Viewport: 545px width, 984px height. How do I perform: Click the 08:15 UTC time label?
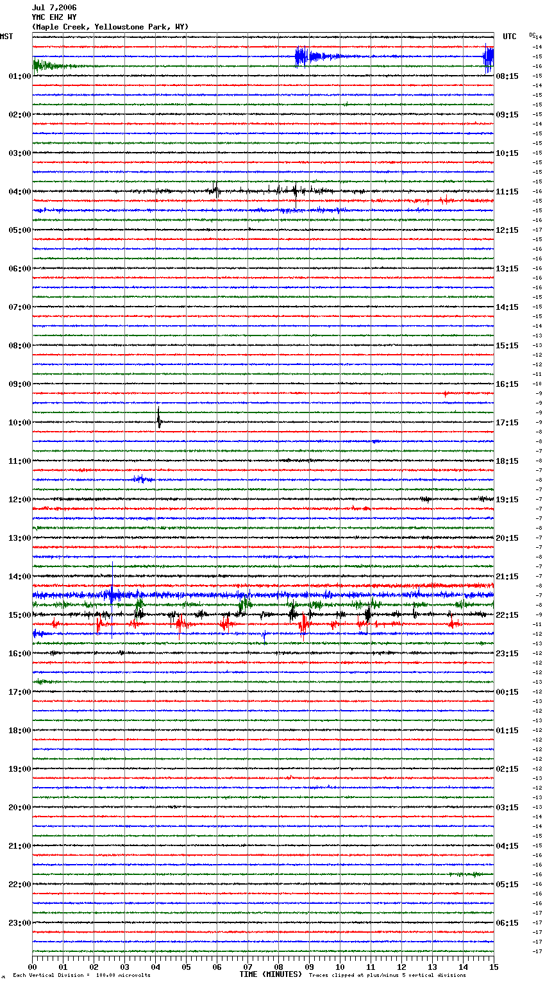coord(507,76)
